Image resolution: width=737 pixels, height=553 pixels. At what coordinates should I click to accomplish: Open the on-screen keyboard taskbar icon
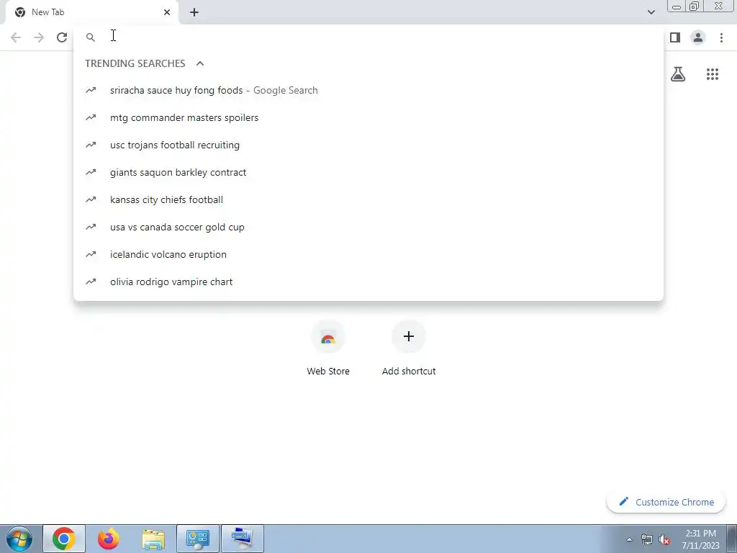tap(243, 539)
